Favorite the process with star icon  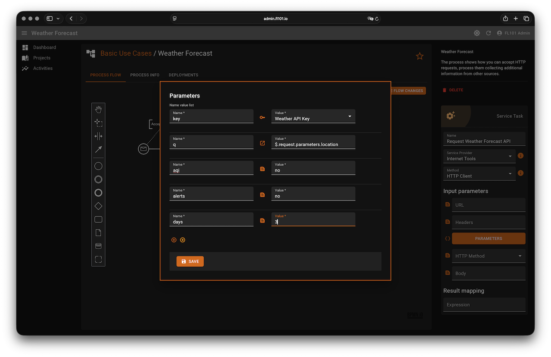419,56
